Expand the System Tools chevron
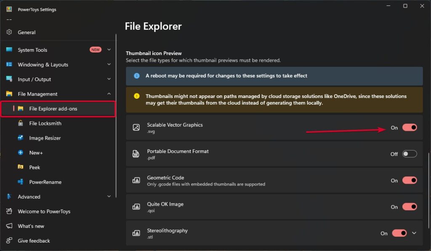This screenshot has width=431, height=251. (x=109, y=50)
